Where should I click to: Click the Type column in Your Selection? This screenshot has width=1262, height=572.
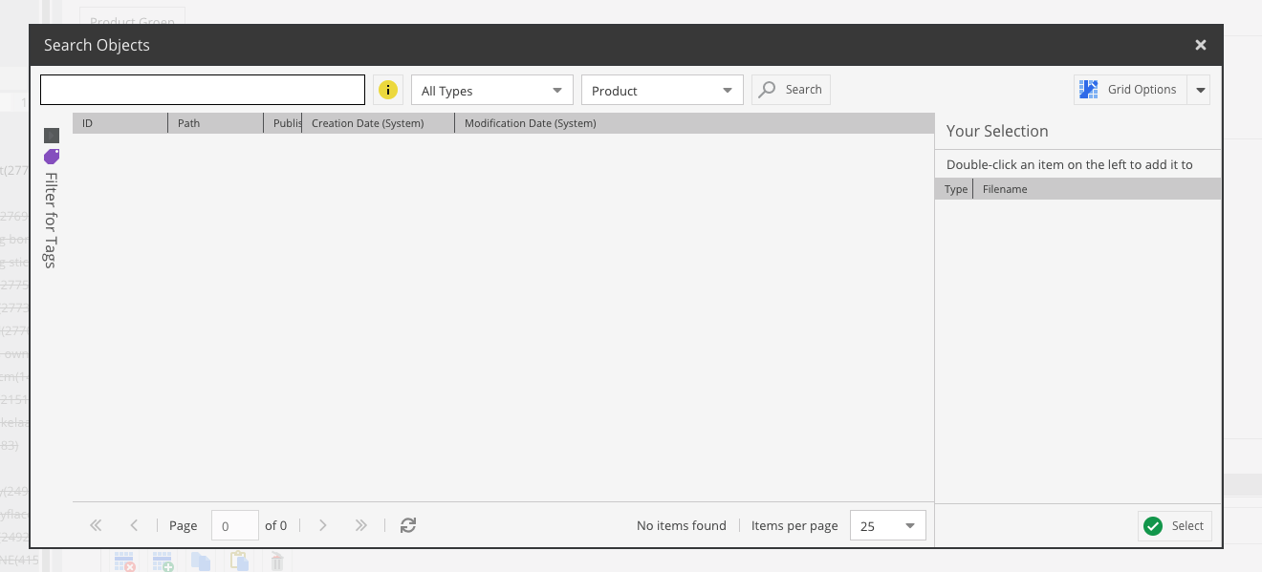coord(954,189)
